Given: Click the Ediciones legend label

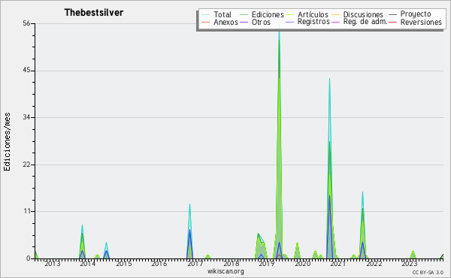Looking at the screenshot, I should tap(268, 14).
